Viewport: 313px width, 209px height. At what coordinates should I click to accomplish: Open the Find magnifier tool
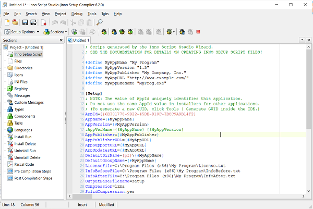100,22
